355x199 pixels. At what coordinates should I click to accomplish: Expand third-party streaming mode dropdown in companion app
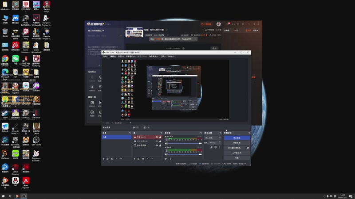point(96,31)
